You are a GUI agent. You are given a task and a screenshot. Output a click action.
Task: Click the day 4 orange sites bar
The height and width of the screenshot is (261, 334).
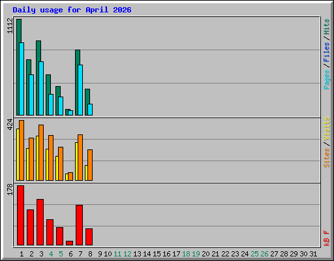click(51, 158)
